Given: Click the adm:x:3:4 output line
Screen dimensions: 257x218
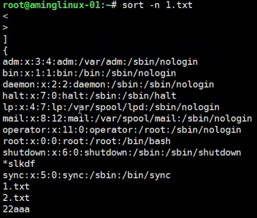Looking at the screenshot, I should coord(100,62).
